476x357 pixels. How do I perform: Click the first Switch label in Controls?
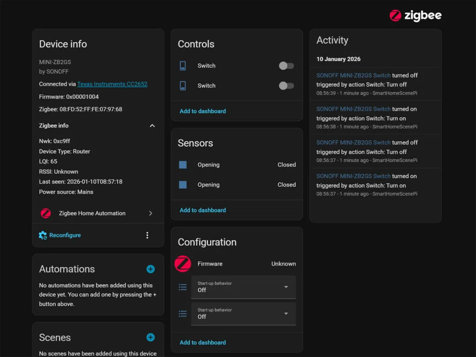206,66
